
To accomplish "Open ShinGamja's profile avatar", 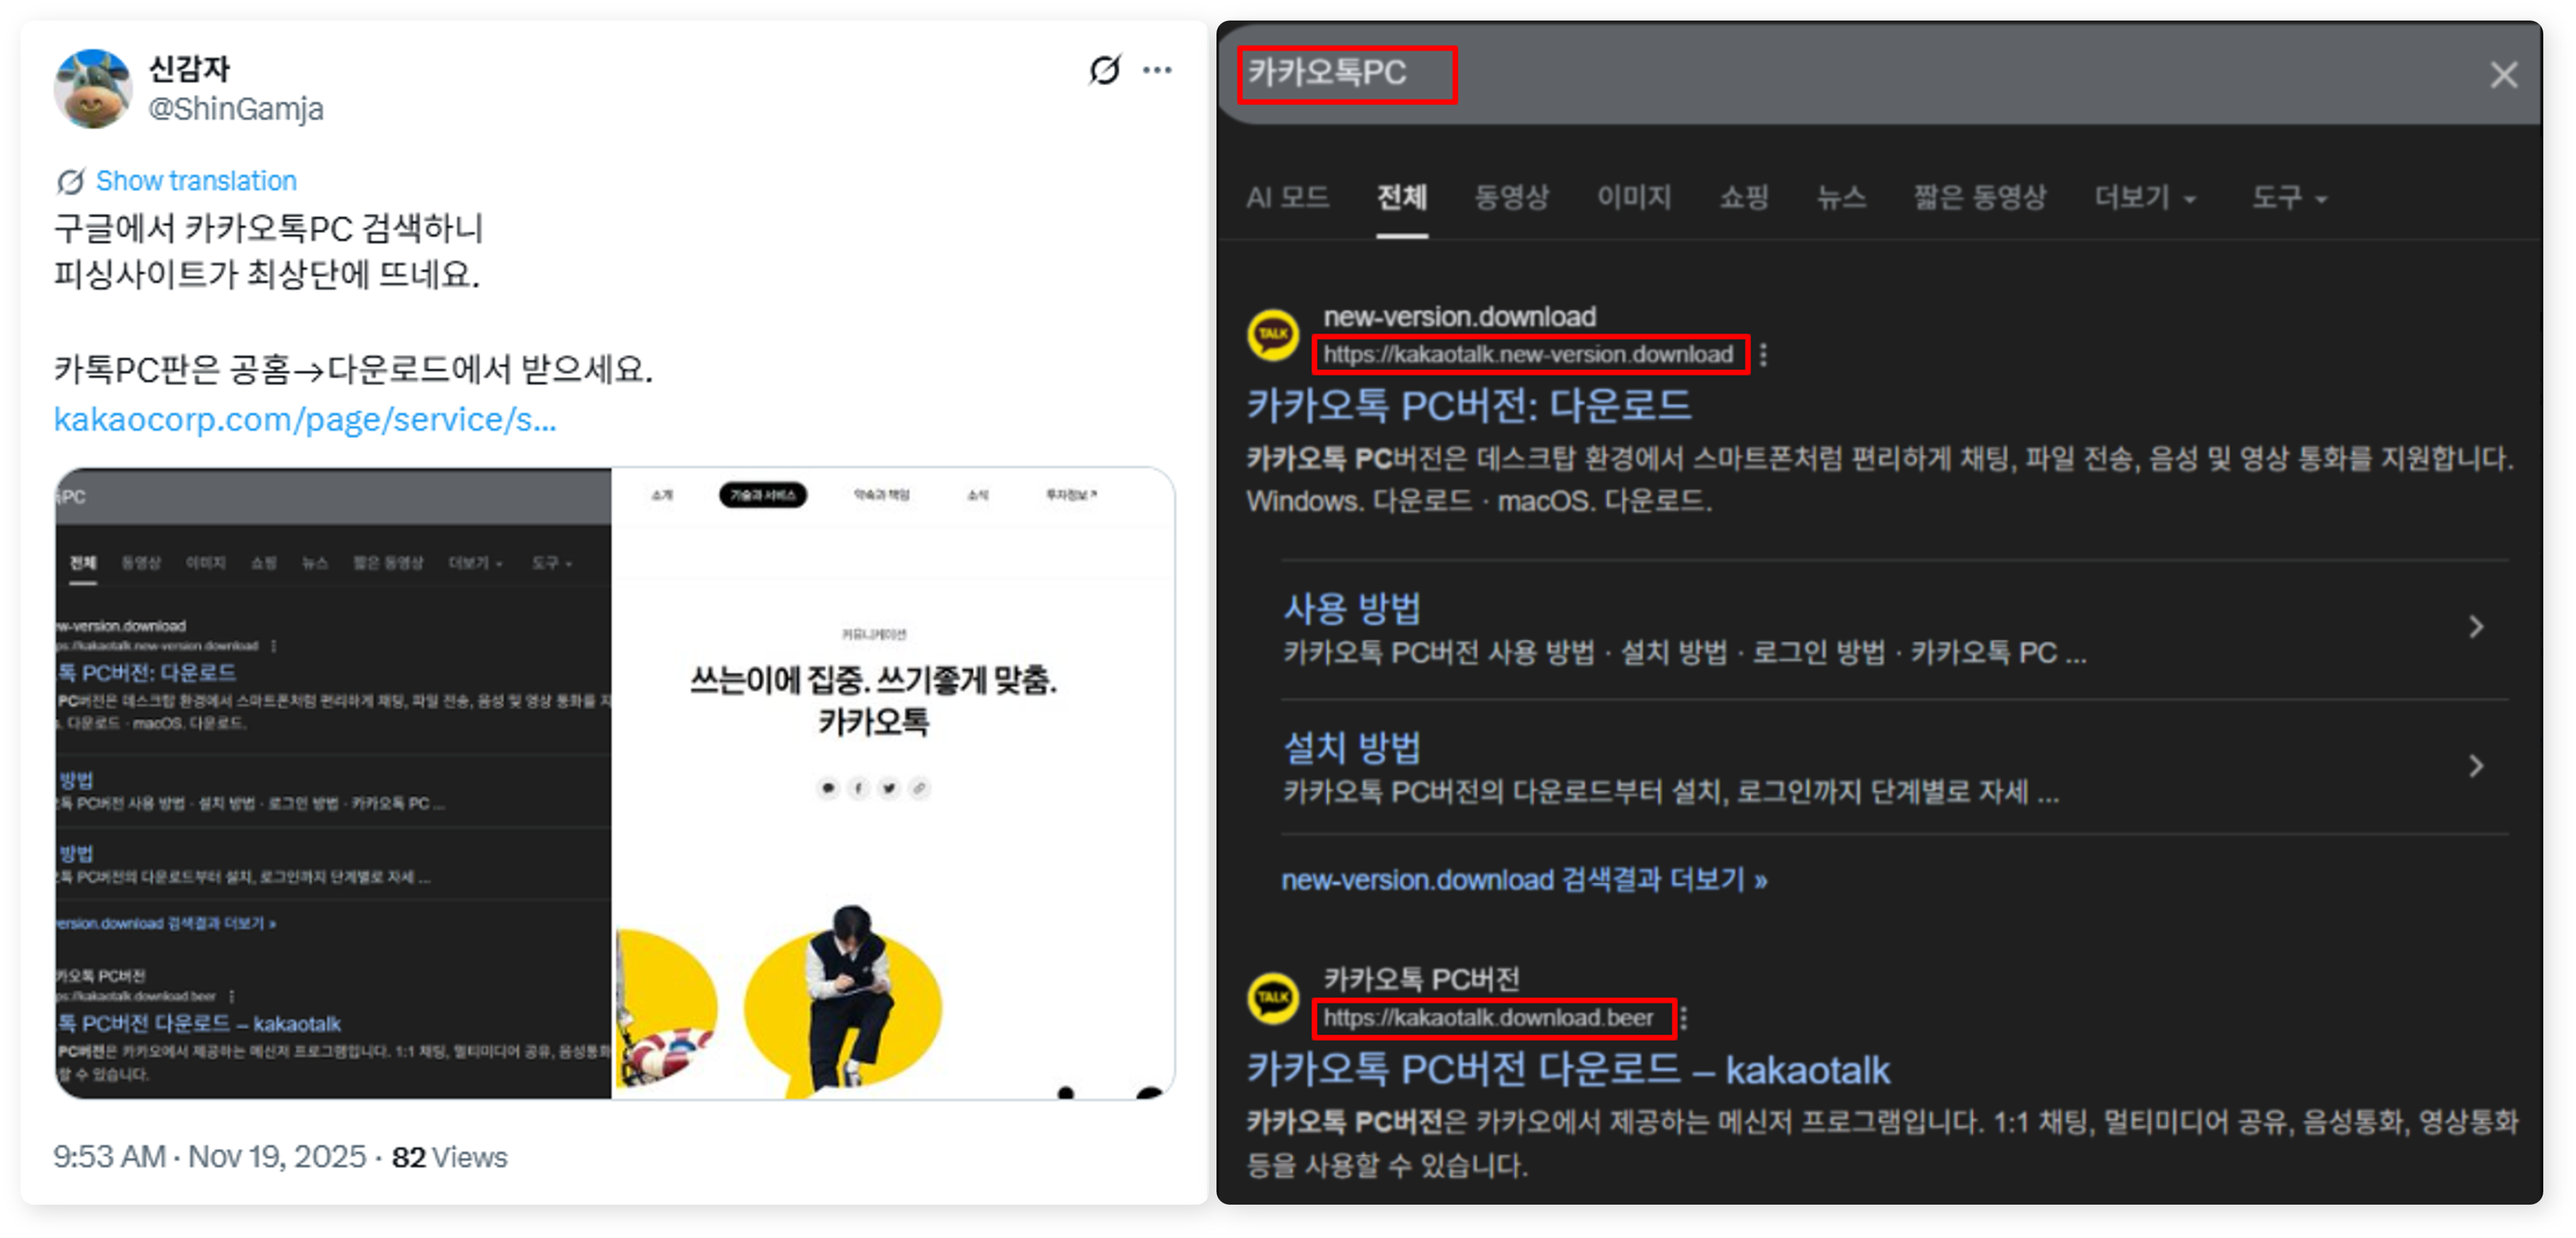I will (x=92, y=89).
